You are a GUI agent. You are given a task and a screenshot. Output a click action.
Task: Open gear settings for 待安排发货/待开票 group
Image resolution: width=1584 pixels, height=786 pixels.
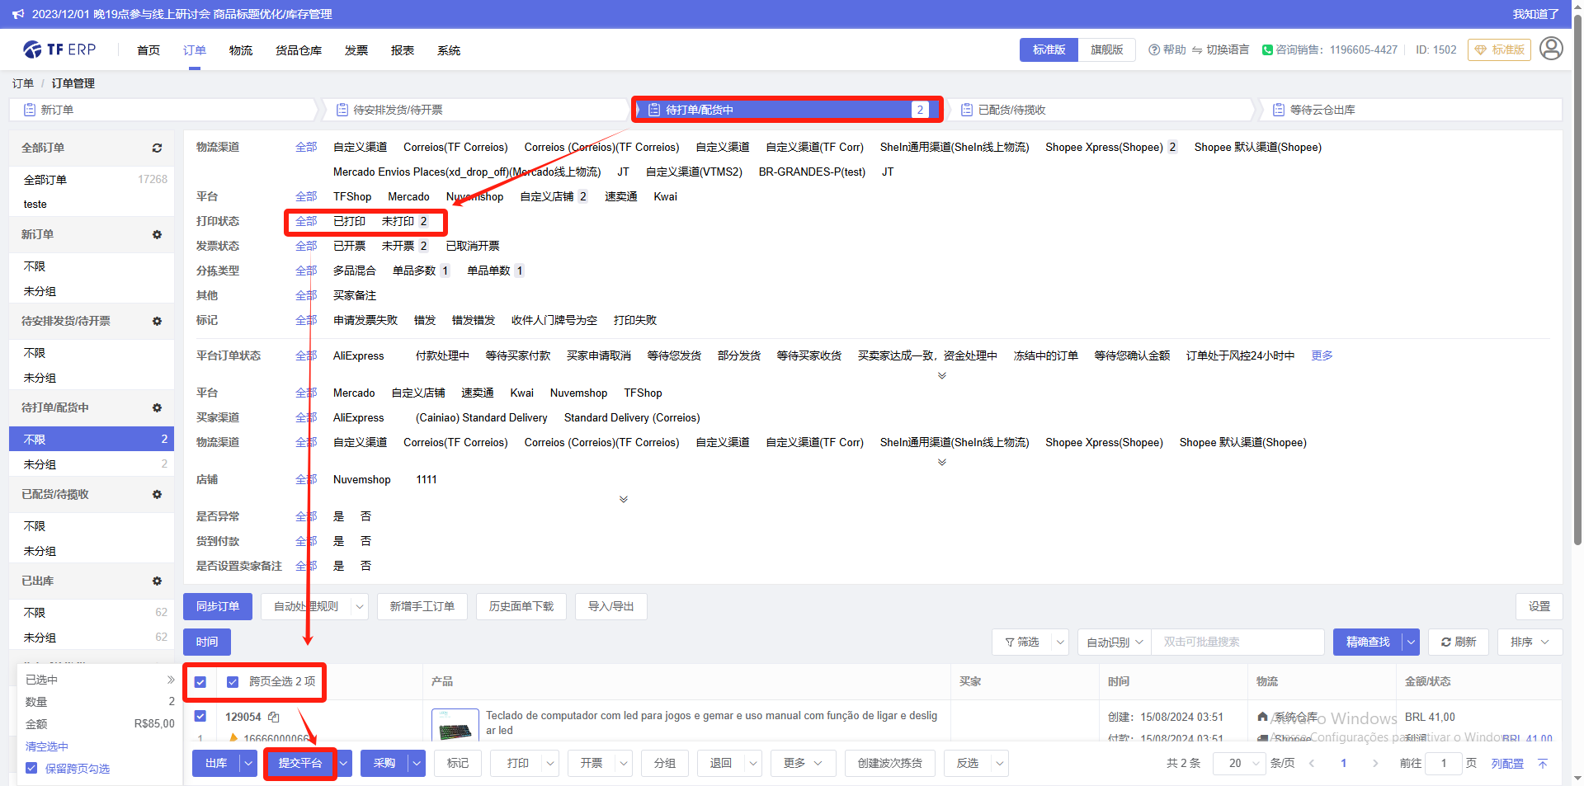pos(157,321)
